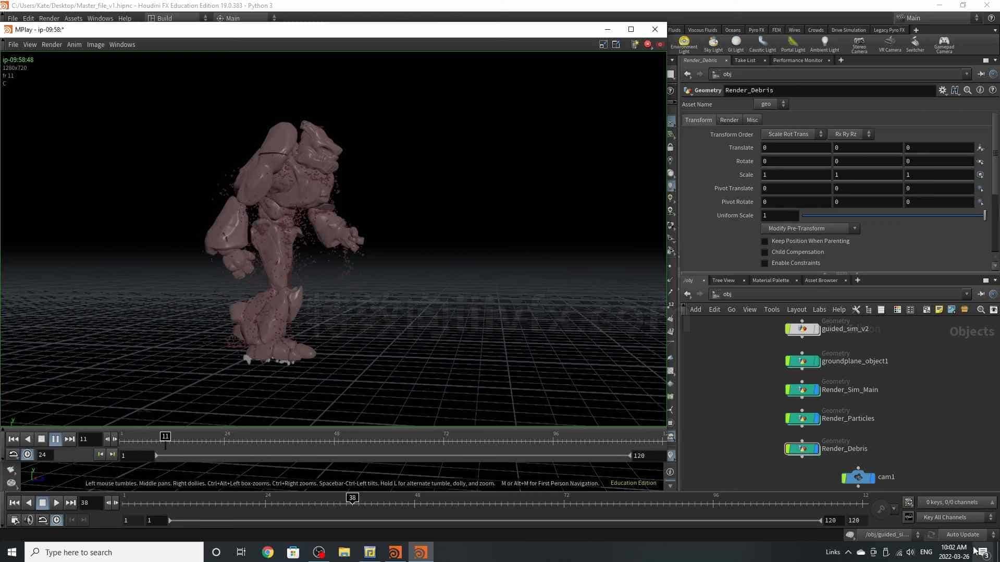Open Houdini from the Windows taskbar
Screen dimensions: 1000x562
394,552
